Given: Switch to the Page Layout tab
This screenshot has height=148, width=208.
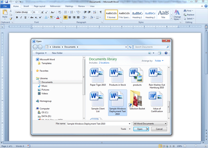Looking at the screenshot, I should pos(40,6).
